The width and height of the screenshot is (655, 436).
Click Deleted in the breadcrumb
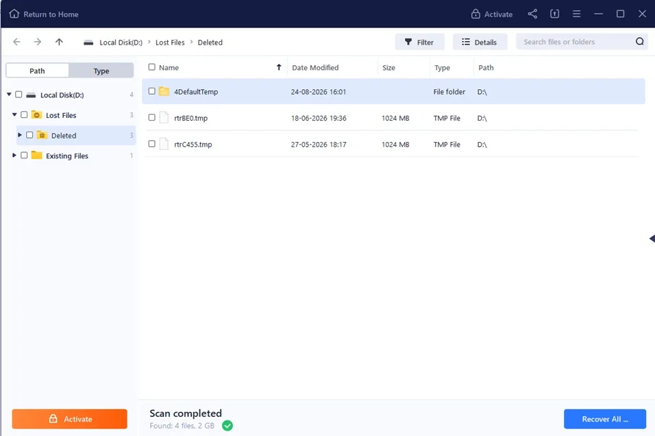click(210, 43)
